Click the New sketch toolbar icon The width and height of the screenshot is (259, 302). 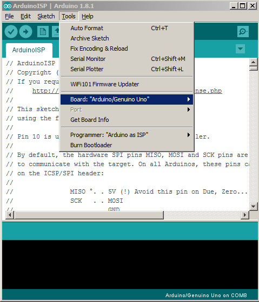click(43, 32)
